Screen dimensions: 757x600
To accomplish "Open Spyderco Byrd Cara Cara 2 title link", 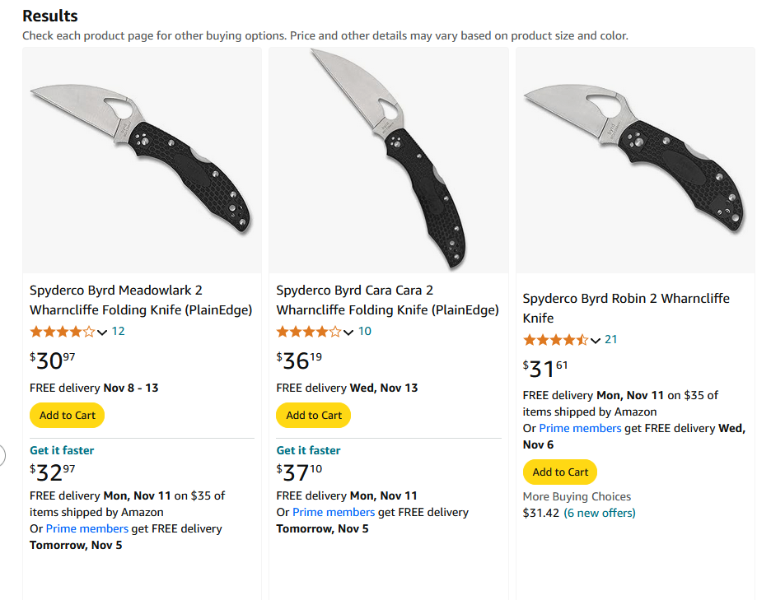I will (387, 300).
